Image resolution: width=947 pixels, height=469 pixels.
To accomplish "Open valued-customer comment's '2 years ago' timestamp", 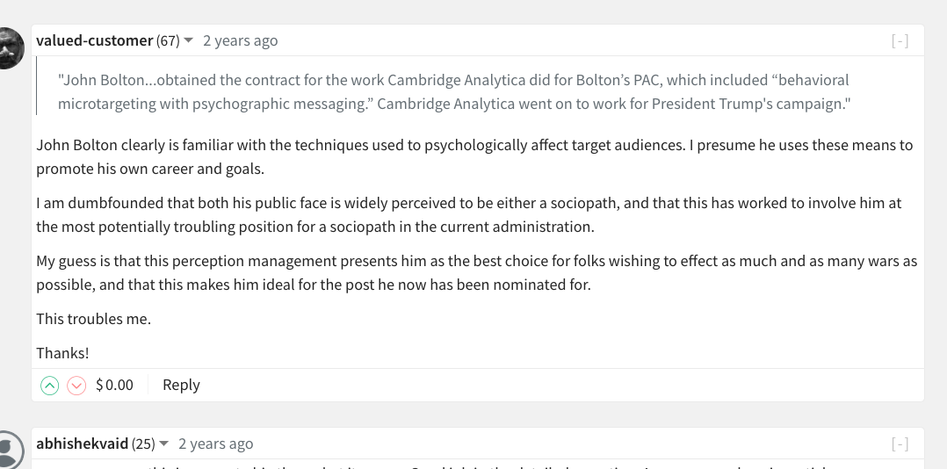I will [x=241, y=40].
